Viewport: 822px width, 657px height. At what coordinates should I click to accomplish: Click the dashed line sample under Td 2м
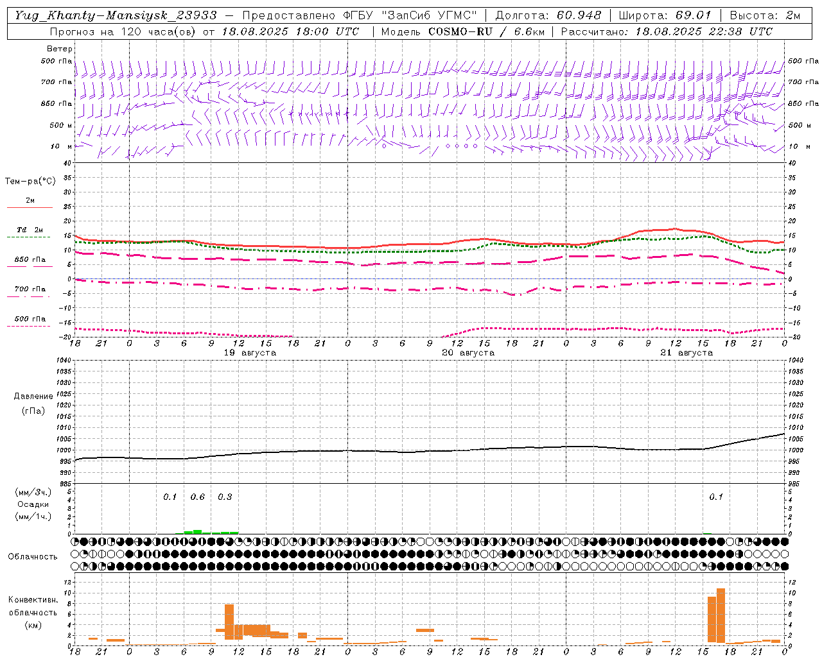[29, 237]
